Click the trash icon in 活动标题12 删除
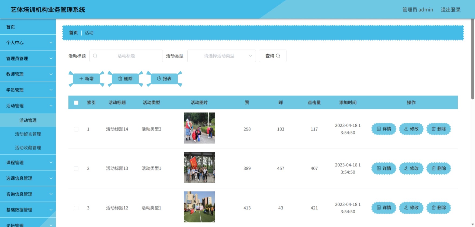Viewport: 475px width, 227px height. click(x=434, y=208)
